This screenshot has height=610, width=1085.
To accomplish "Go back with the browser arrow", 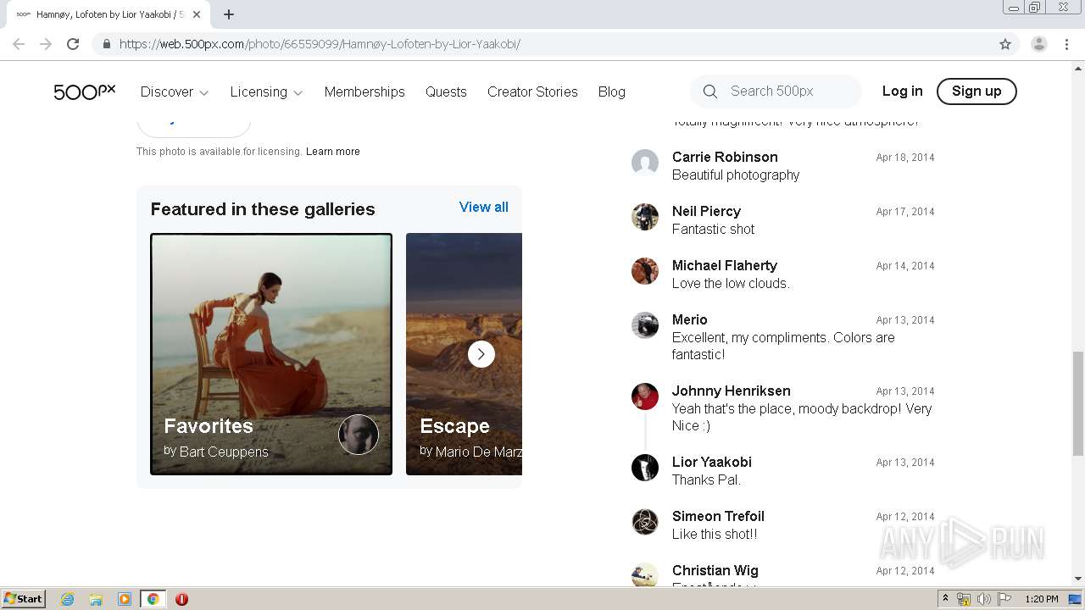I will tap(19, 44).
